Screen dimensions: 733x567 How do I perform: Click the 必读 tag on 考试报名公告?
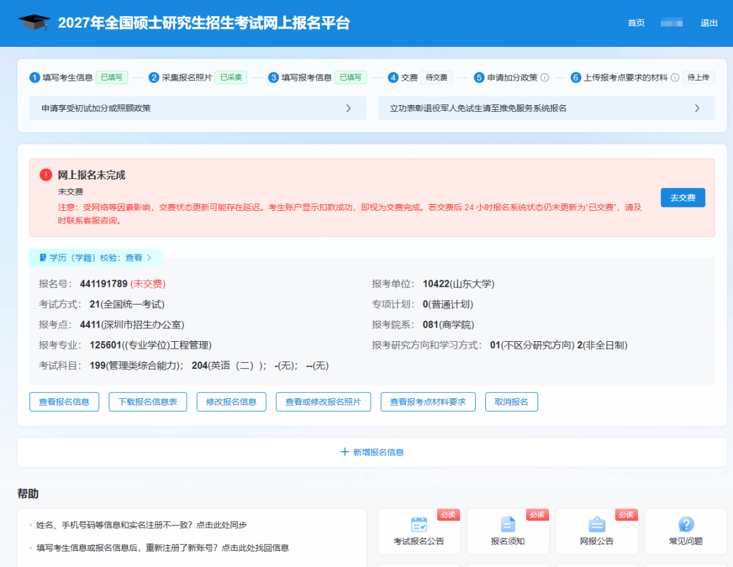(x=449, y=514)
